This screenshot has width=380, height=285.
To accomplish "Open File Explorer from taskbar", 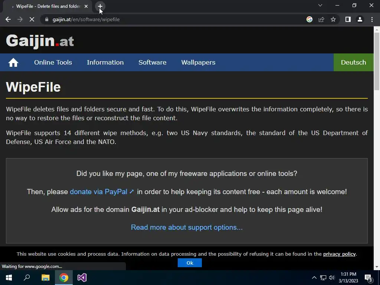I will click(45, 278).
